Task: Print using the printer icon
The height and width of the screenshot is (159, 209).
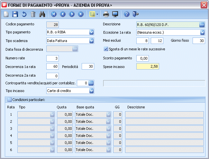Action: coord(106,14)
